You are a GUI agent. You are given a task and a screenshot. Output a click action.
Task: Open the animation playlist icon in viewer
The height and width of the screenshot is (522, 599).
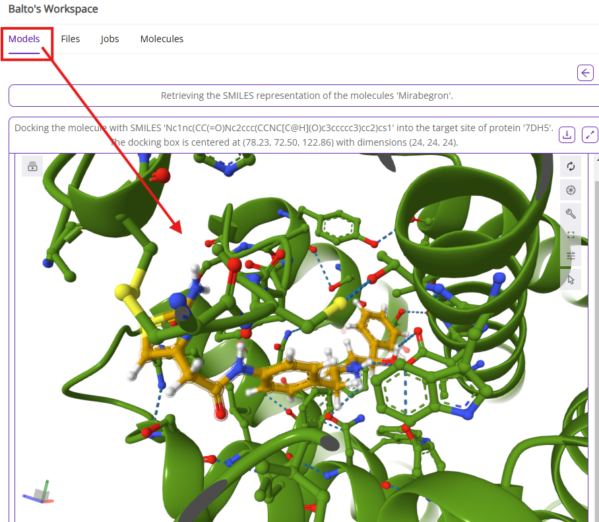(32, 167)
